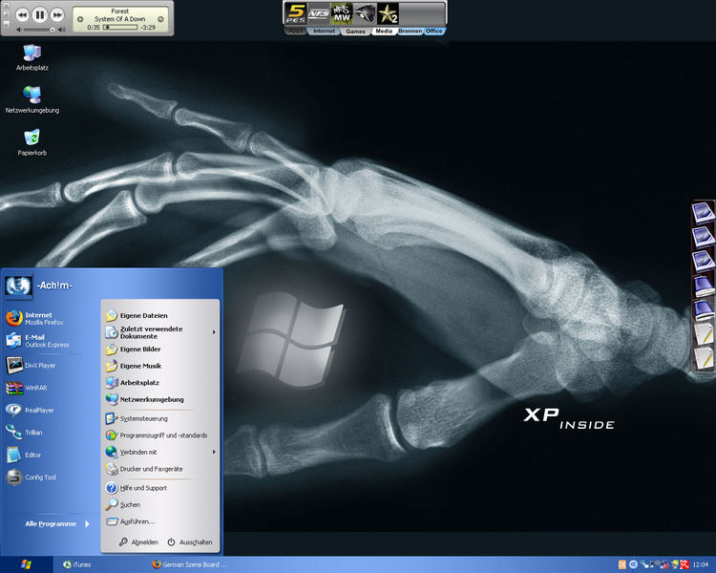Select the Arbeitsplatz desktop icon
This screenshot has height=573, width=716.
click(32, 57)
